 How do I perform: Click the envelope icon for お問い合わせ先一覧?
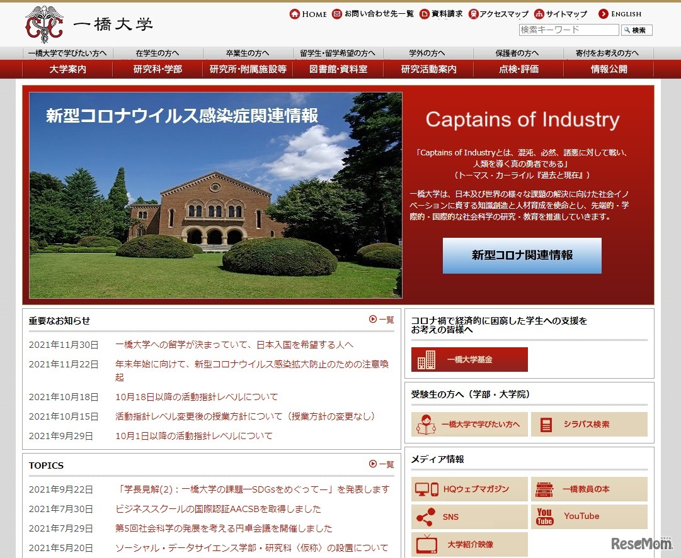click(337, 14)
